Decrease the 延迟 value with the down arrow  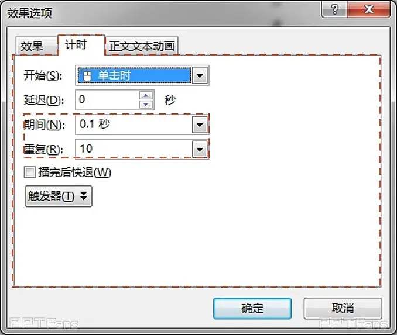pos(146,104)
